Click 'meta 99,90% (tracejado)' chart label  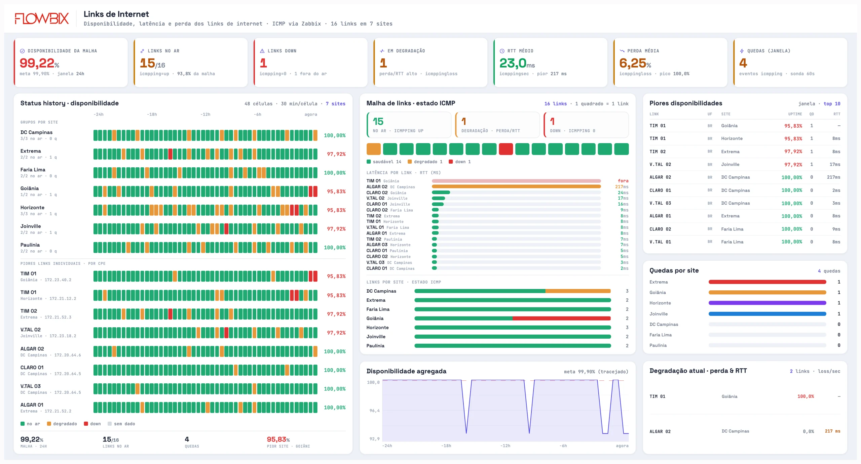point(596,372)
